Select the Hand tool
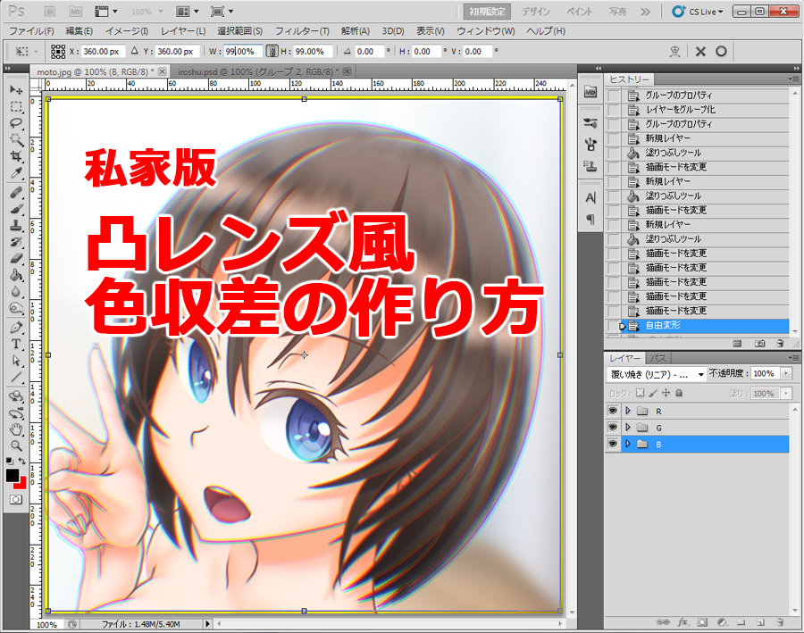The image size is (804, 633). tap(16, 429)
